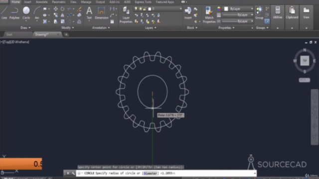Select the Stretch tool
Image resolution: width=319 pixels, height=179 pixels.
pos(55,21)
